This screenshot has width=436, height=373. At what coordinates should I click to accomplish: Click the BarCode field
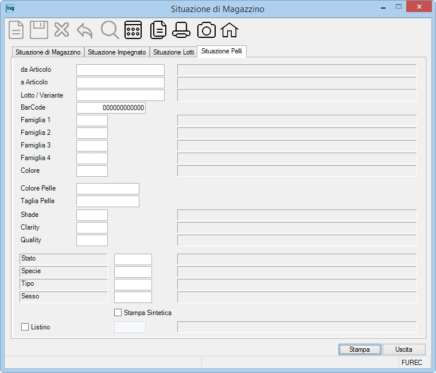click(x=111, y=108)
